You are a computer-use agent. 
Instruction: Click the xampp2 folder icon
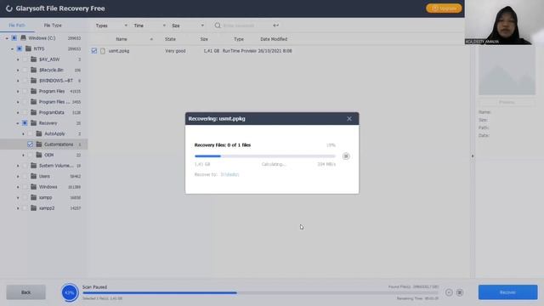(34, 208)
